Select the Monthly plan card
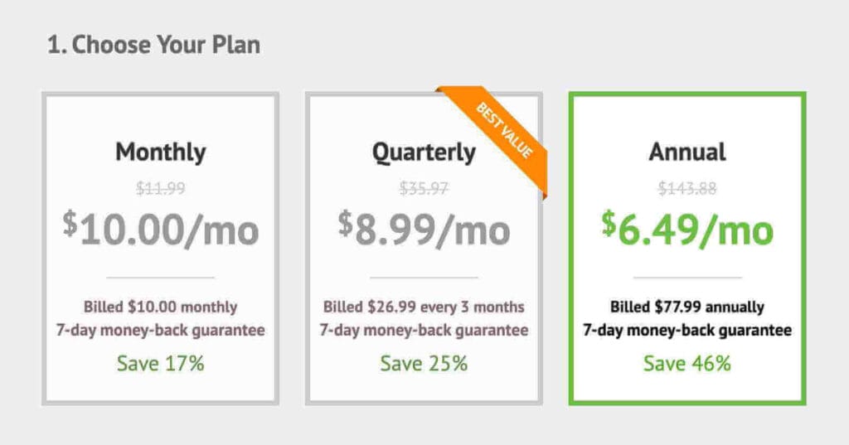Viewport: 849px width, 445px height. click(160, 249)
